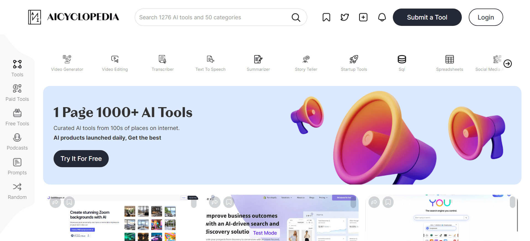530x241 pixels.
Task: Click the Submit a Tool button
Action: pyautogui.click(x=427, y=17)
